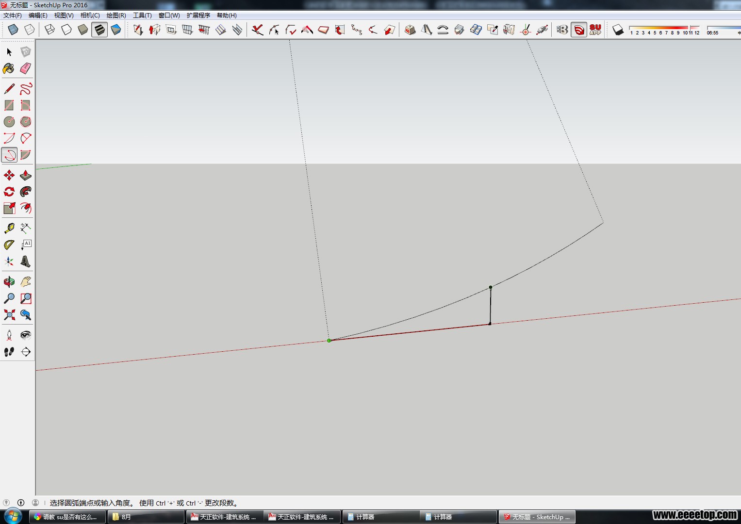Toggle Back Edges style
The height and width of the screenshot is (524, 741).
click(30, 30)
